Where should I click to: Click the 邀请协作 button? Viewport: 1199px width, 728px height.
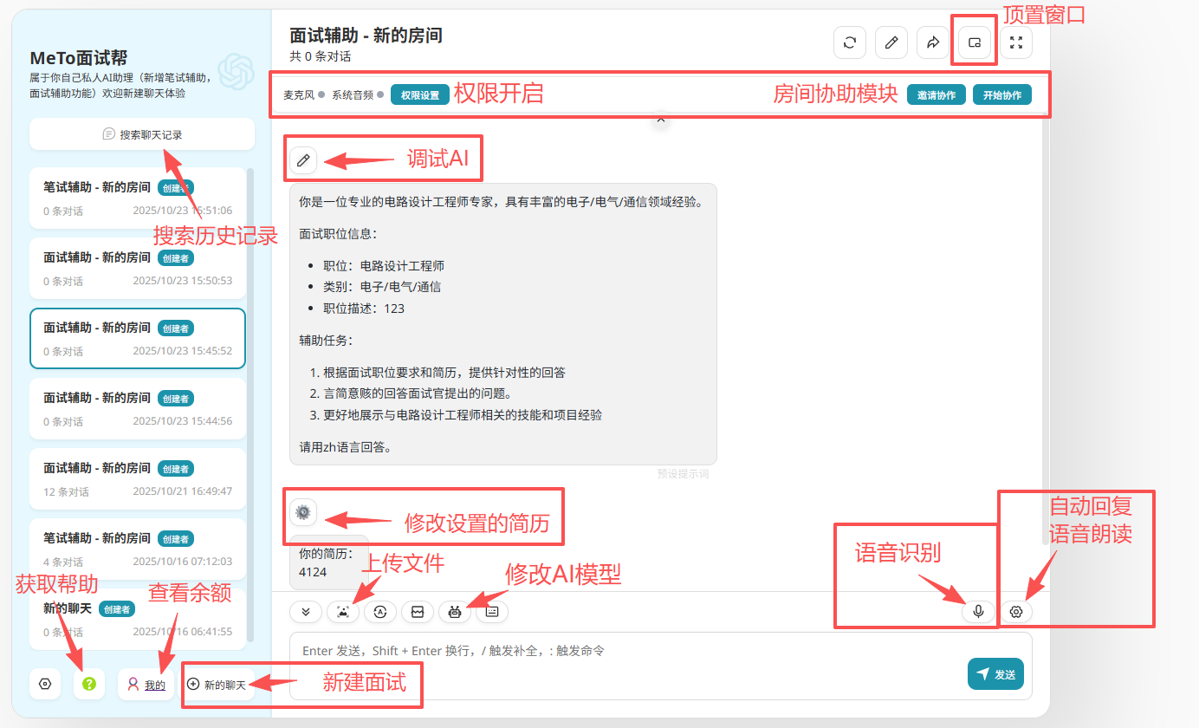[x=936, y=94]
